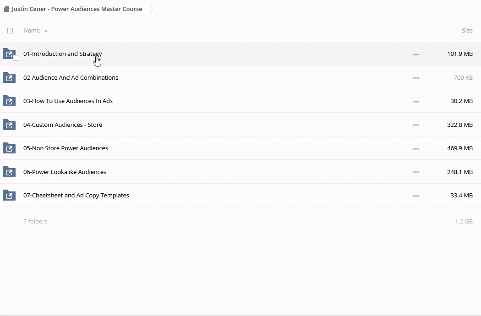481x316 pixels.
Task: Tick the checkbox on the 01-Introduction folder row
Action: pyautogui.click(x=16, y=58)
